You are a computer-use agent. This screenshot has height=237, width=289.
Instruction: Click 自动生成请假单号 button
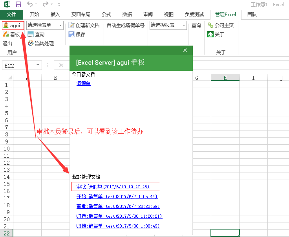125,26
